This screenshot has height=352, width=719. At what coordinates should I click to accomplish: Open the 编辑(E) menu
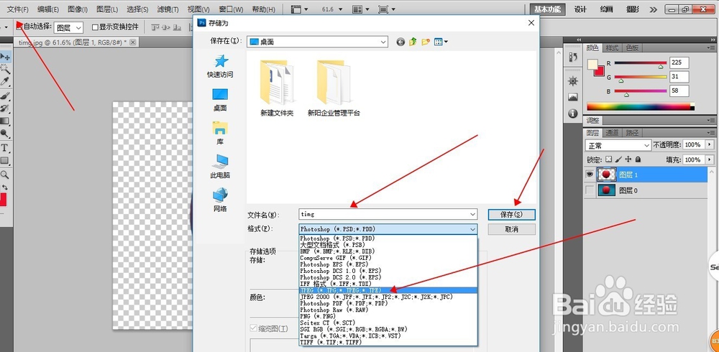click(x=48, y=9)
